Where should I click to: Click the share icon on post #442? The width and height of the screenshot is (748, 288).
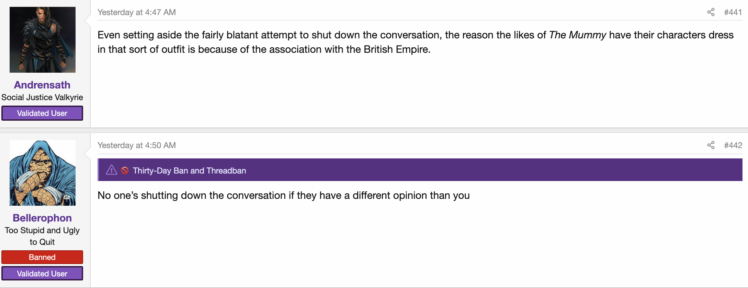711,145
